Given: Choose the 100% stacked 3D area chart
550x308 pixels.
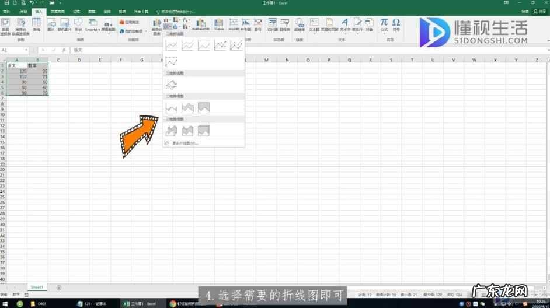Looking at the screenshot, I should coord(204,131).
